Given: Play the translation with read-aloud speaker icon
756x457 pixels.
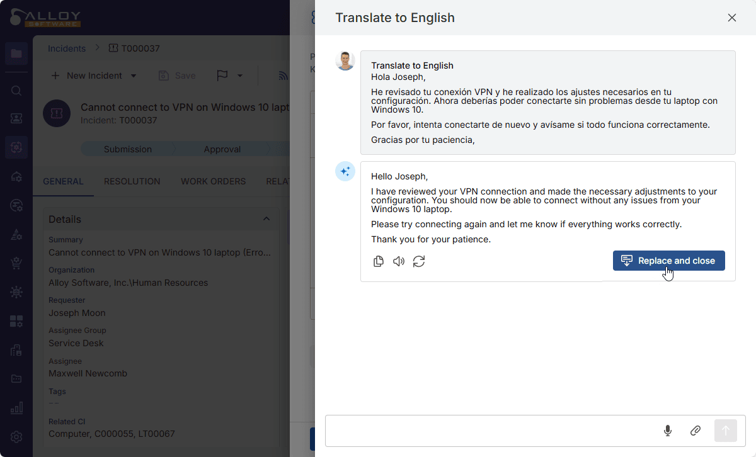Looking at the screenshot, I should tap(399, 261).
